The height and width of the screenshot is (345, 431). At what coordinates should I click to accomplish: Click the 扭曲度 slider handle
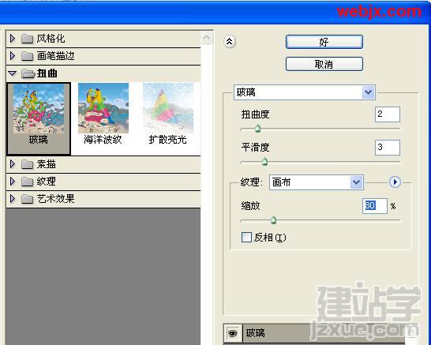tap(257, 129)
